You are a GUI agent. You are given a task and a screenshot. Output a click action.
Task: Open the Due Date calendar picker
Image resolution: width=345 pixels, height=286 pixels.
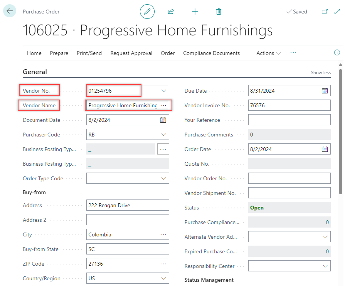click(325, 91)
